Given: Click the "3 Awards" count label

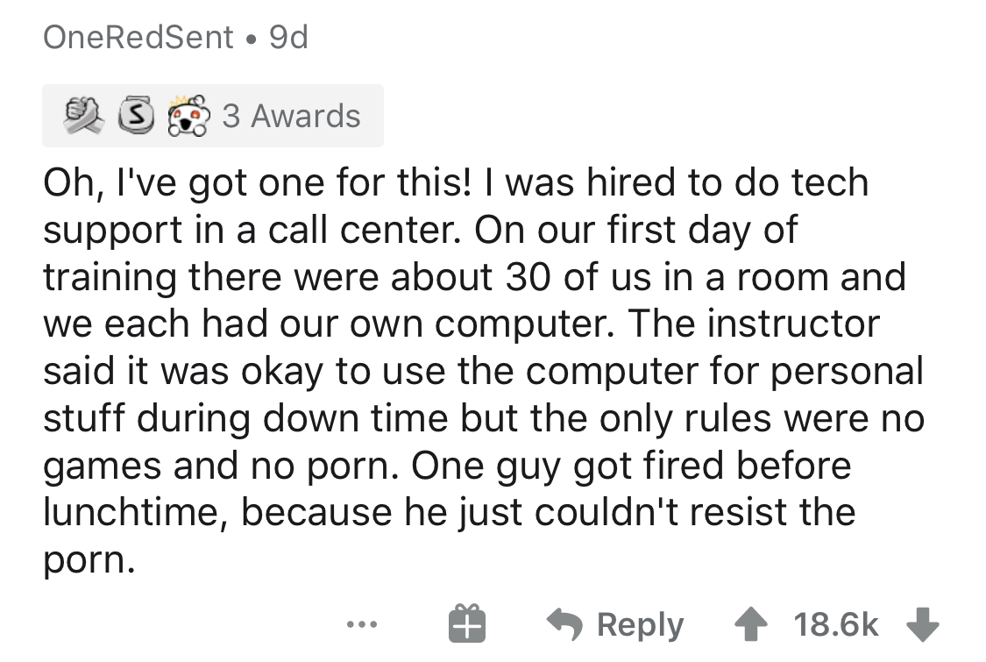Looking at the screenshot, I should [x=291, y=116].
